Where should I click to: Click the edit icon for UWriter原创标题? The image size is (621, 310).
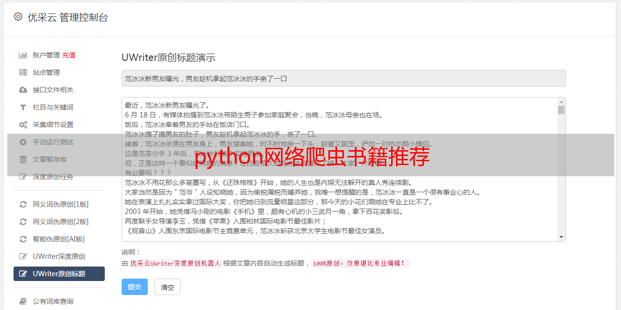23,274
